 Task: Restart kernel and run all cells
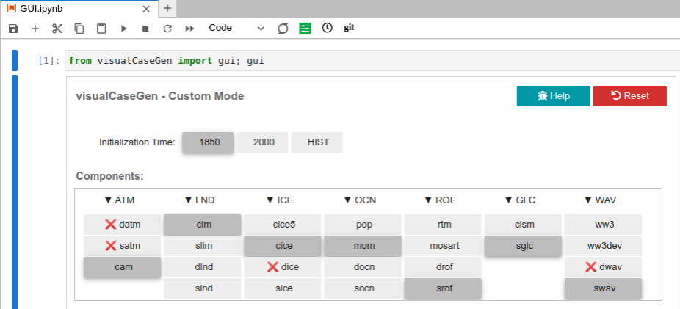[189, 28]
